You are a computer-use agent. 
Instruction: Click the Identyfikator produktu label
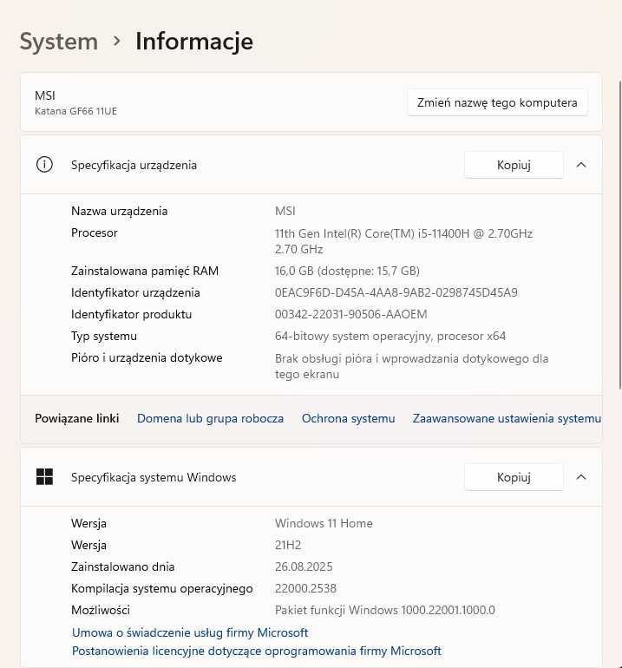pyautogui.click(x=131, y=314)
